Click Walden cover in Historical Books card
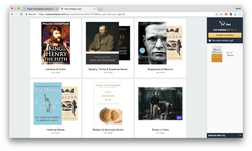The width and height of the screenshot is (252, 151). (70, 103)
